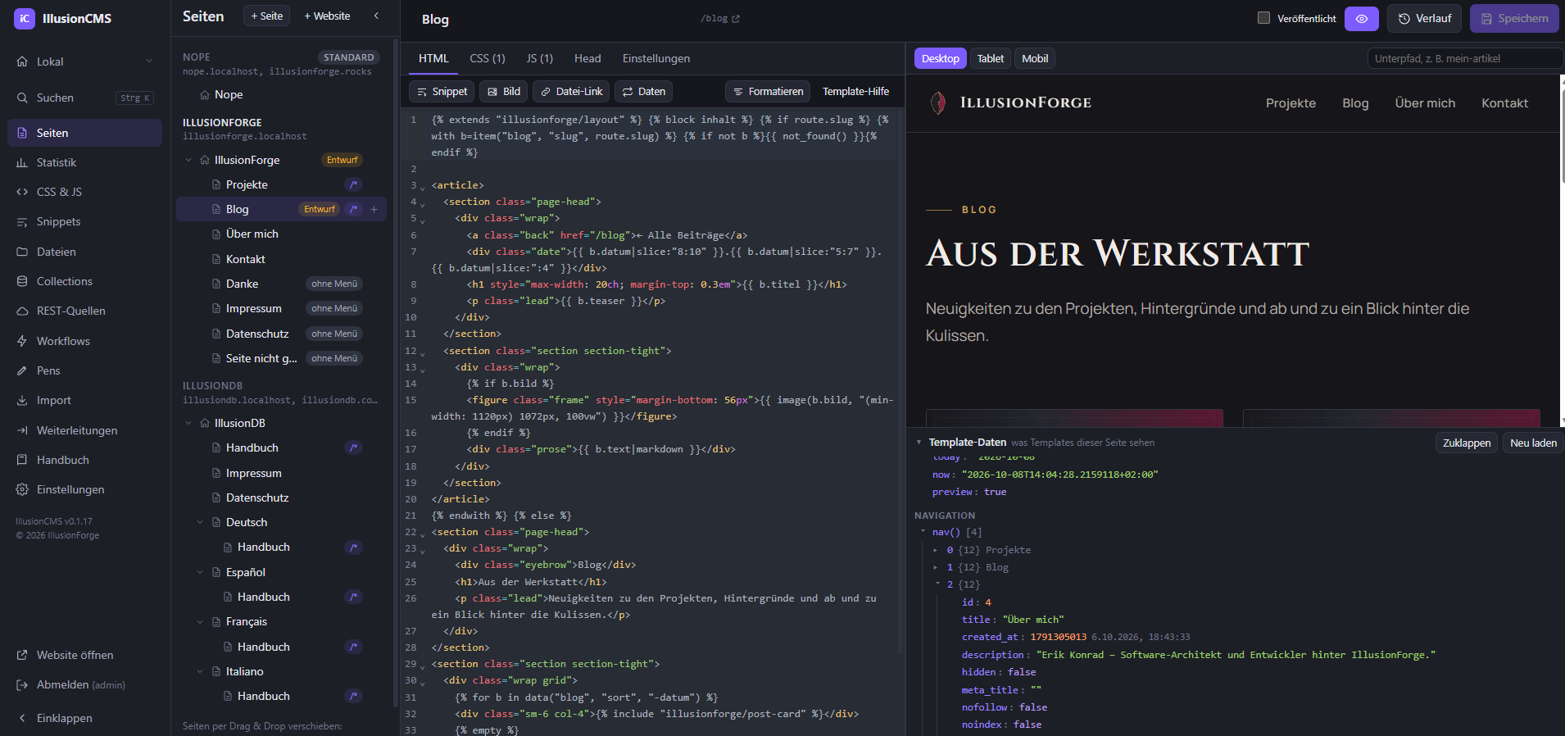Click the Daten toolbar button

coord(643,91)
